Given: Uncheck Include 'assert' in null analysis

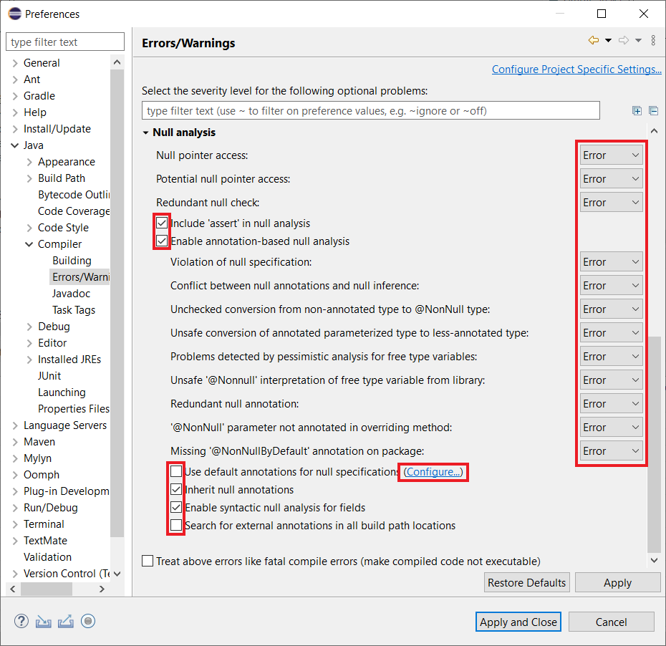Looking at the screenshot, I should 163,223.
